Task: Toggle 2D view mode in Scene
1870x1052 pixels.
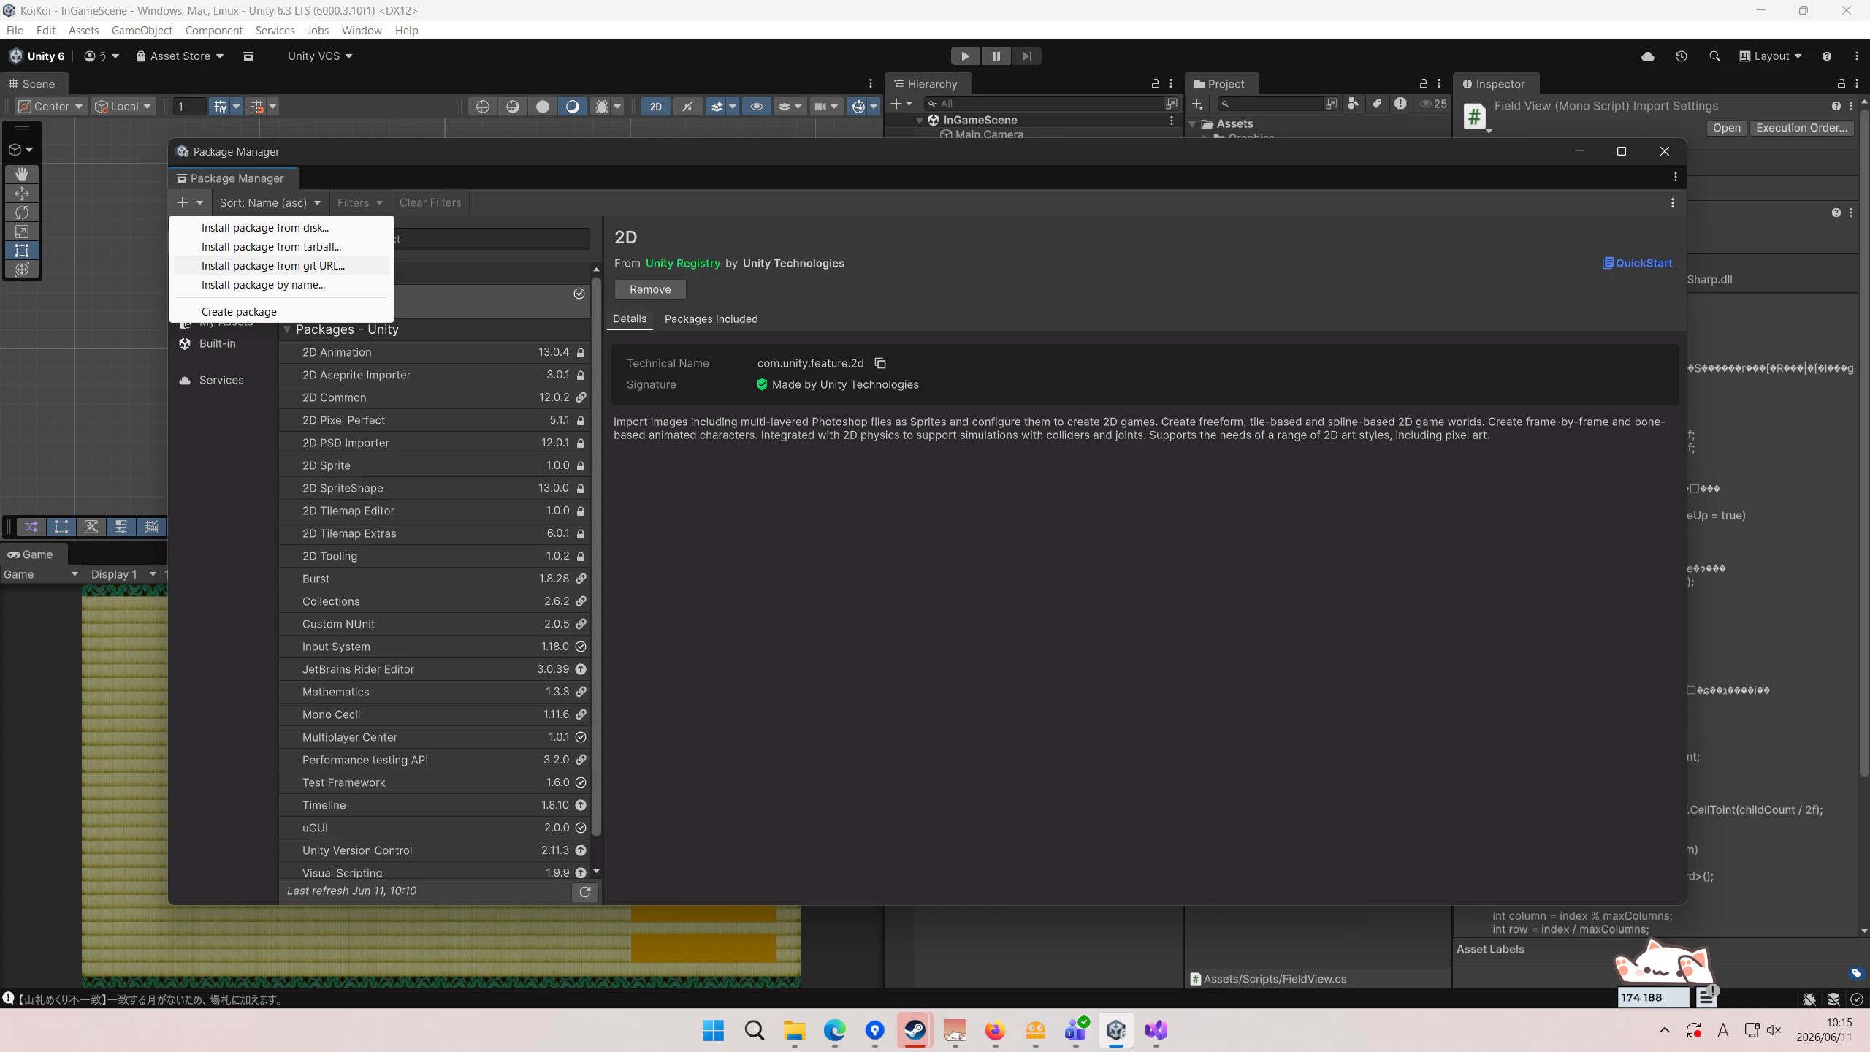Action: 656,107
